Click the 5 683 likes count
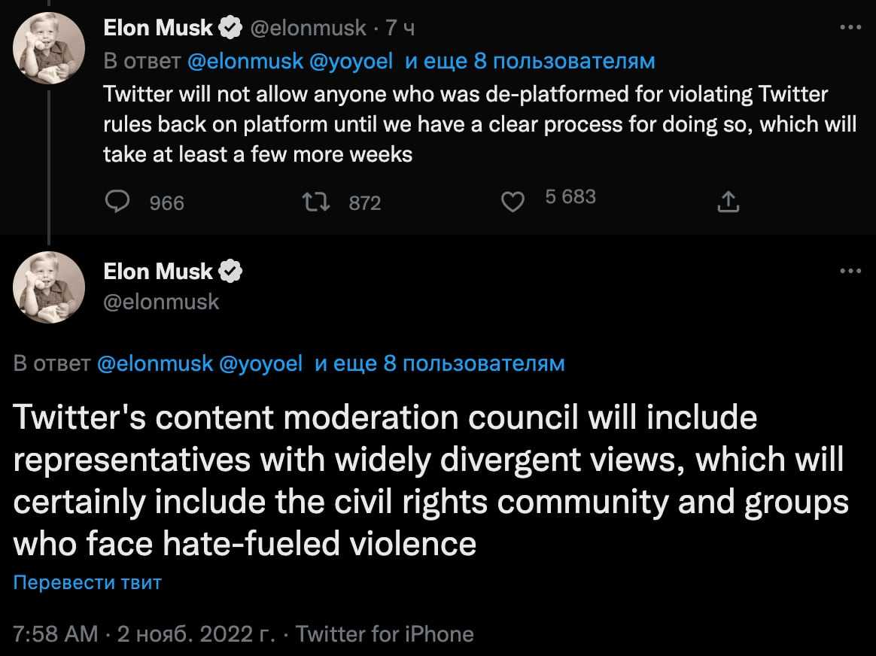 pos(570,197)
